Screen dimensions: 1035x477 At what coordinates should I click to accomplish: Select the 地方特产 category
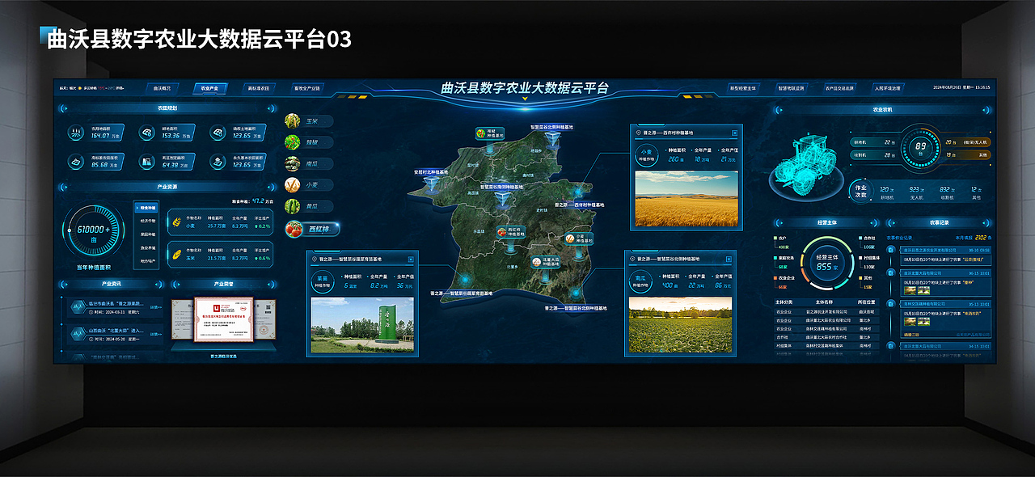pos(148,260)
